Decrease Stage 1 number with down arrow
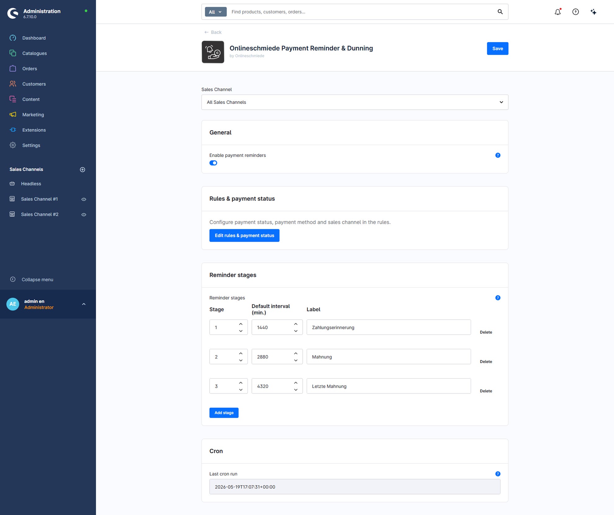The image size is (614, 515). pyautogui.click(x=241, y=331)
